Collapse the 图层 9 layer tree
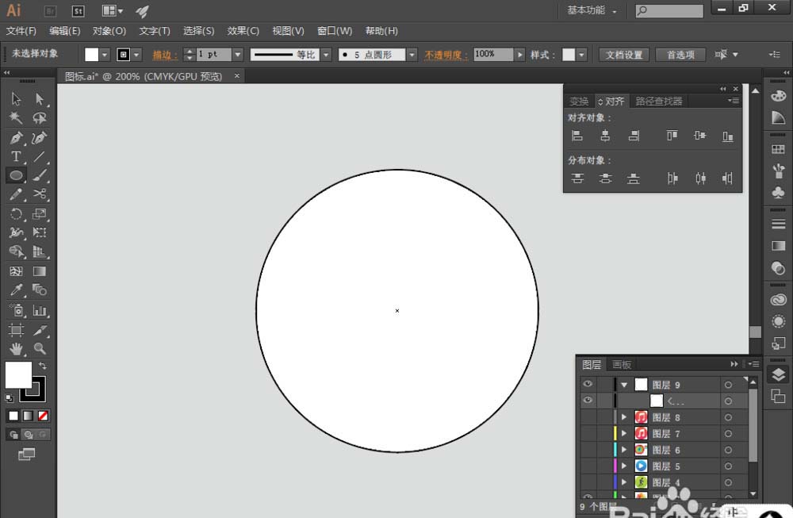The image size is (793, 518). (x=624, y=385)
